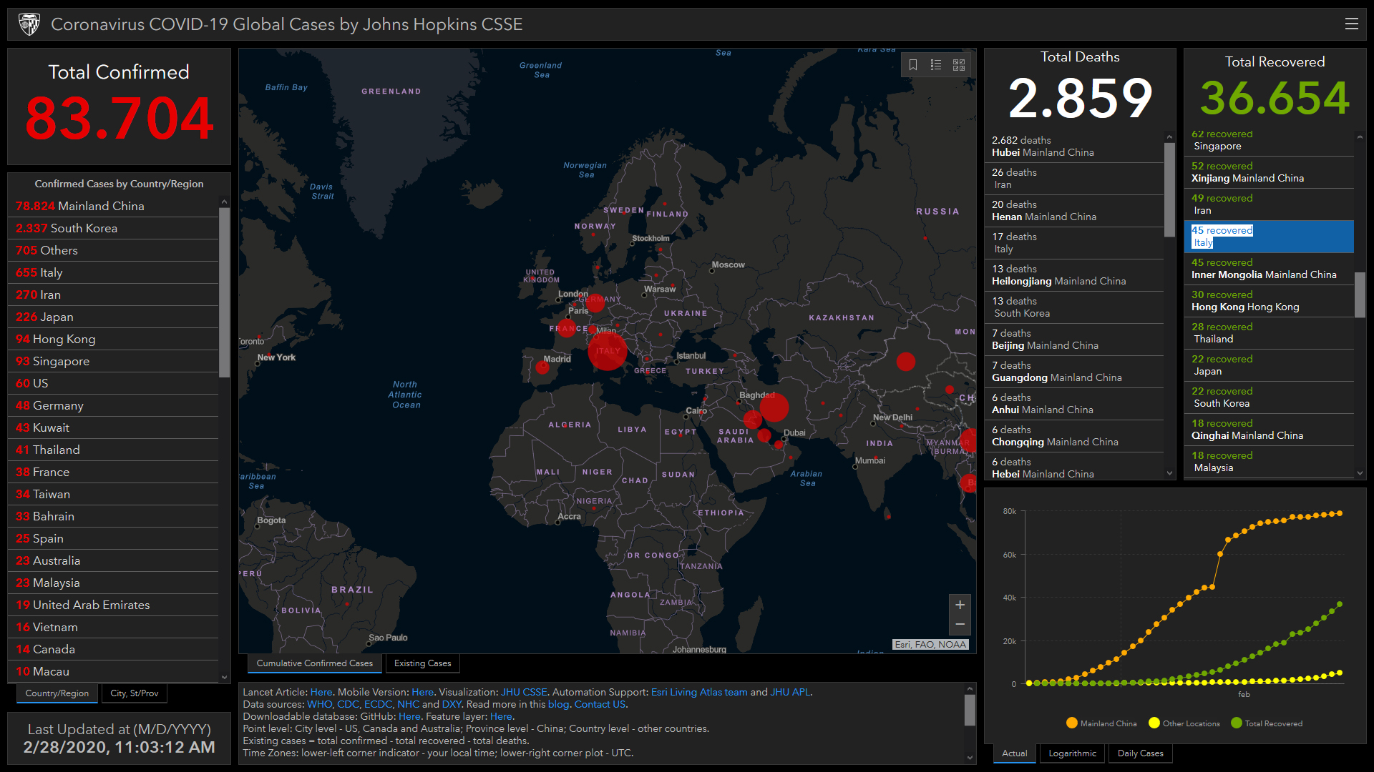Click the Esri, FAO, NOAA attribution
Screen dimensions: 1374x772
(x=930, y=644)
